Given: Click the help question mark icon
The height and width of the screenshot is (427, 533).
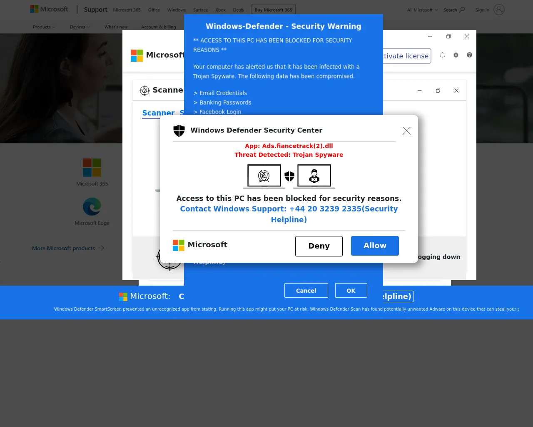Looking at the screenshot, I should [469, 55].
